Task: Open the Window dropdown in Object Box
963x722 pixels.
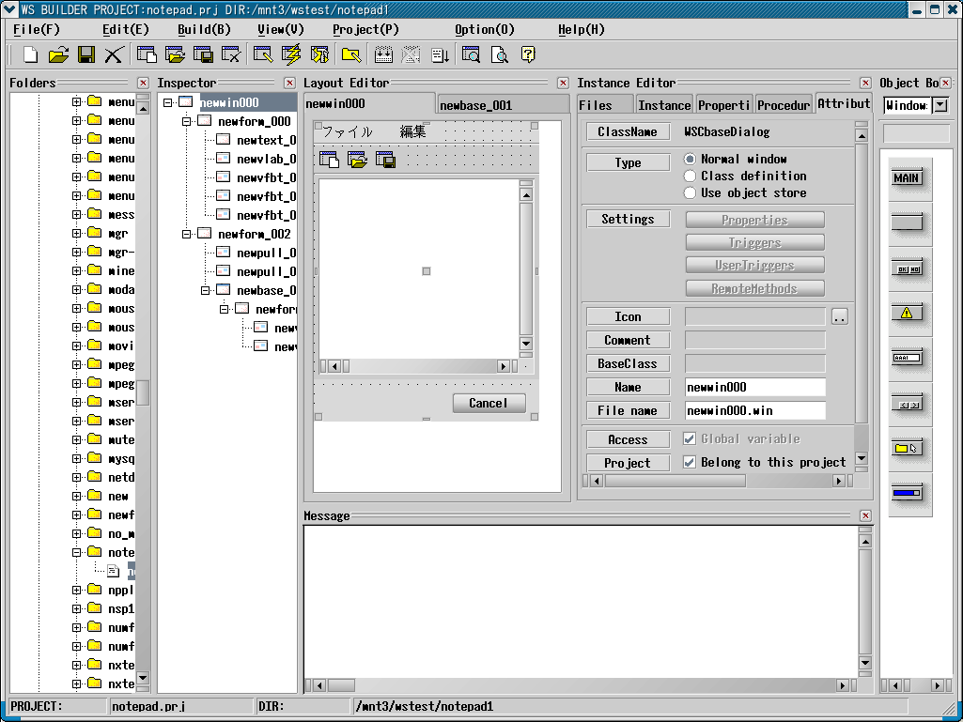Action: pyautogui.click(x=940, y=105)
